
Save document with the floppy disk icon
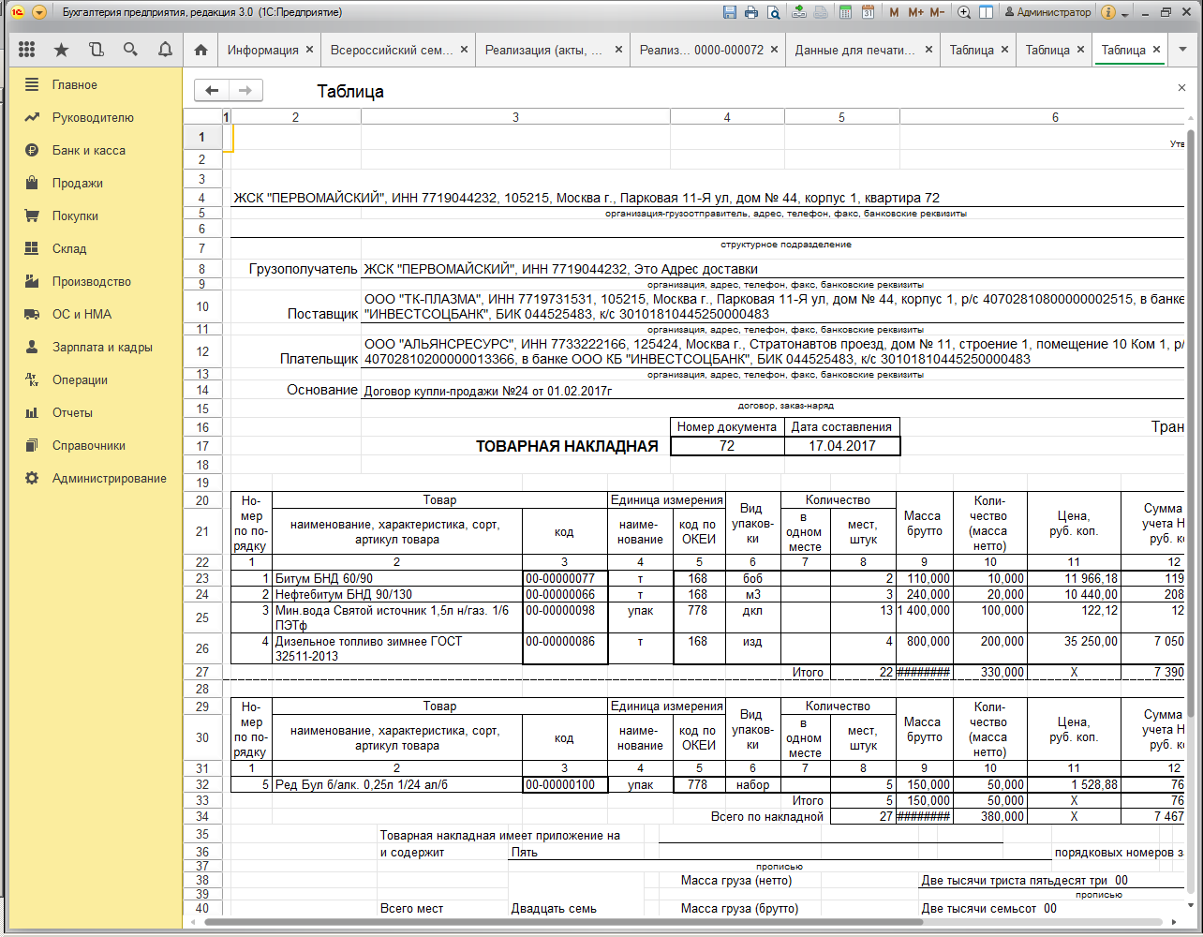(730, 12)
